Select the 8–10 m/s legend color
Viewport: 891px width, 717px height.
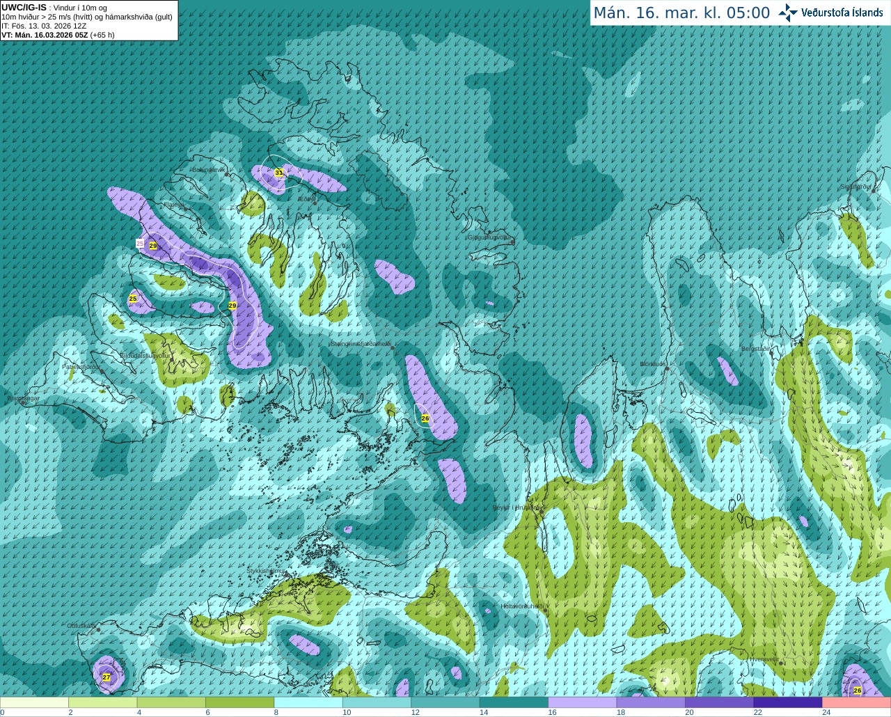point(308,702)
